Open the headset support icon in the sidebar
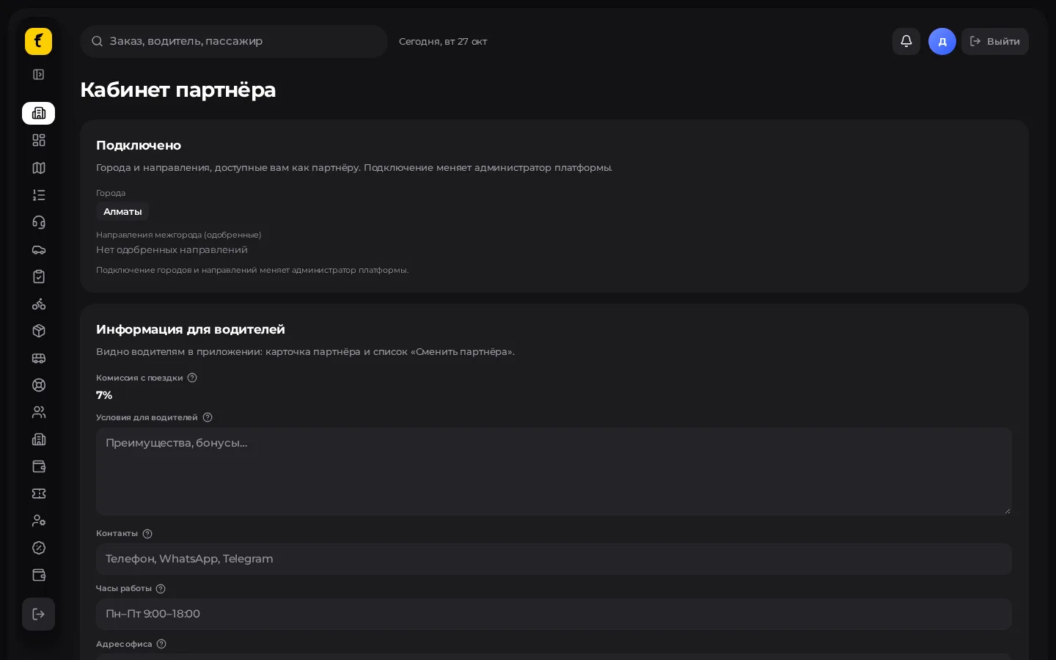This screenshot has height=660, width=1056. coord(39,222)
